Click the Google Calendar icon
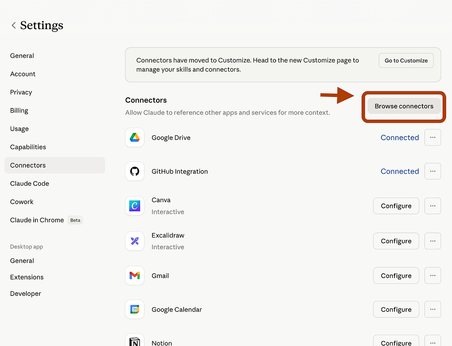Viewport: 452px width, 346px height. (x=135, y=309)
